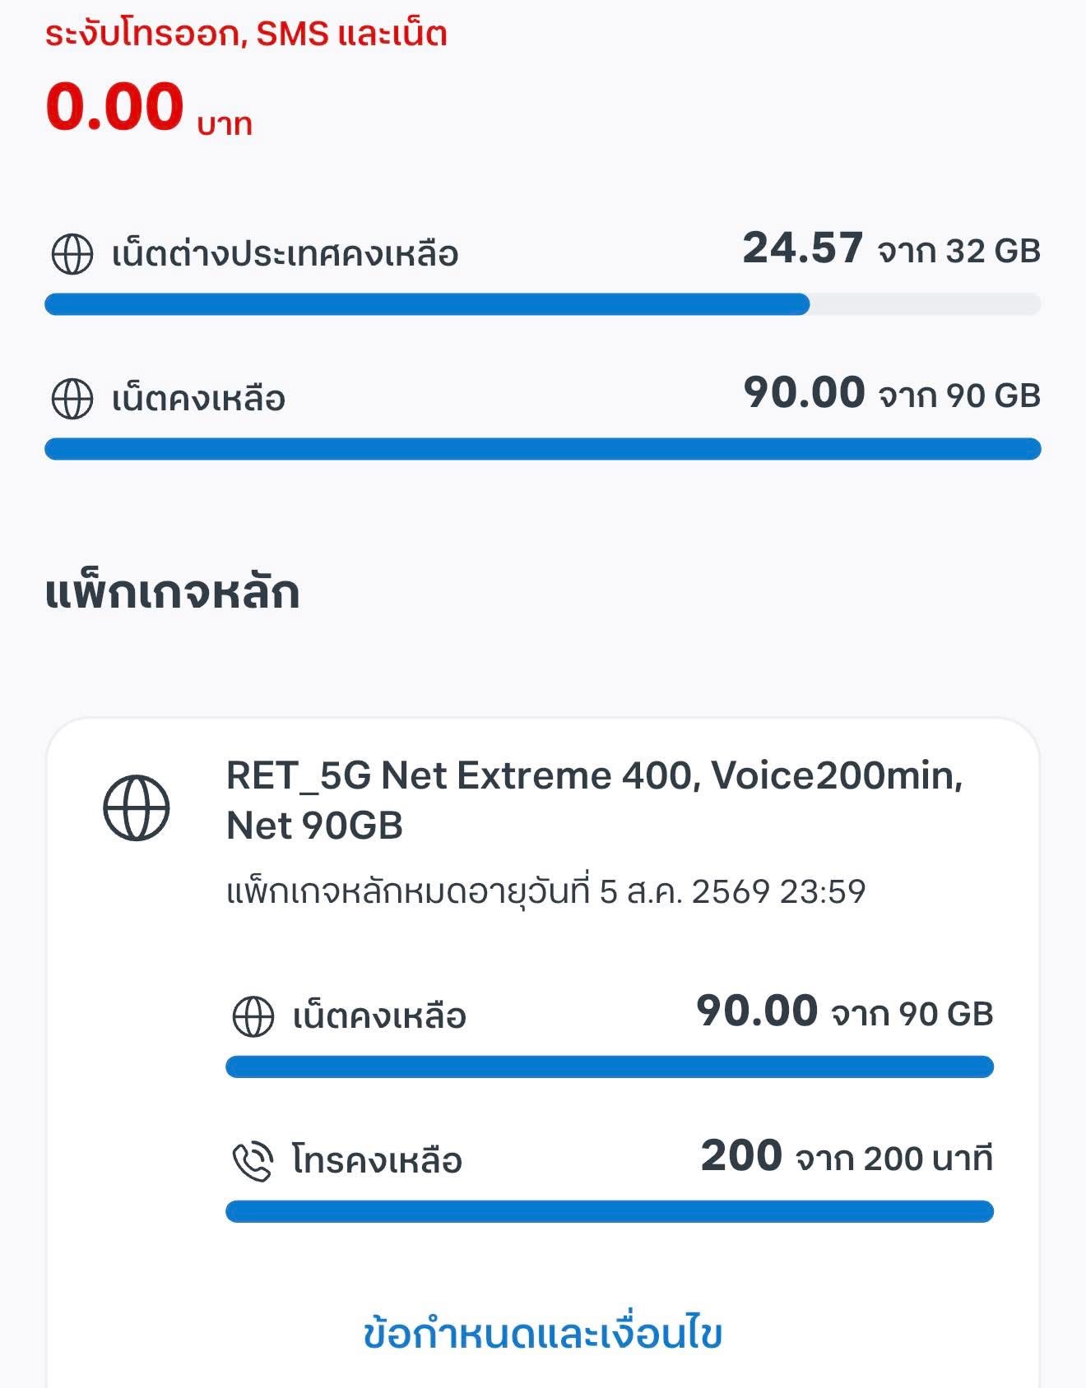Tap the phone call icon beside โทรคงเหลือ
Viewport: 1086px width, 1388px height.
pyautogui.click(x=253, y=1161)
